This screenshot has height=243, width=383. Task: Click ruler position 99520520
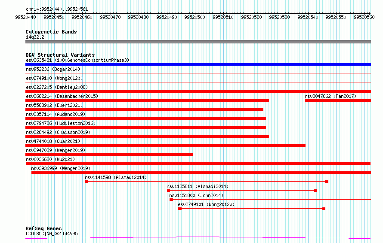pos(251,17)
